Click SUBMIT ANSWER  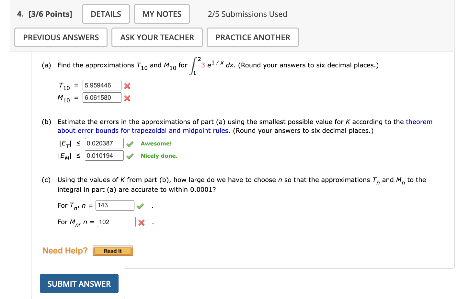click(79, 283)
